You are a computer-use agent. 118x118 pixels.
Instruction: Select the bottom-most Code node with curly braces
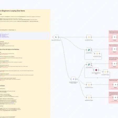click(x=89, y=97)
